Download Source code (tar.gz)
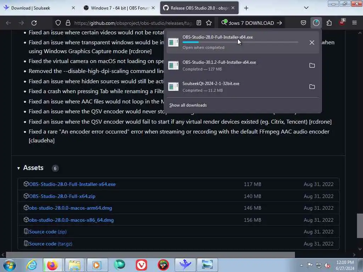This screenshot has height=272, width=363. tap(50, 244)
